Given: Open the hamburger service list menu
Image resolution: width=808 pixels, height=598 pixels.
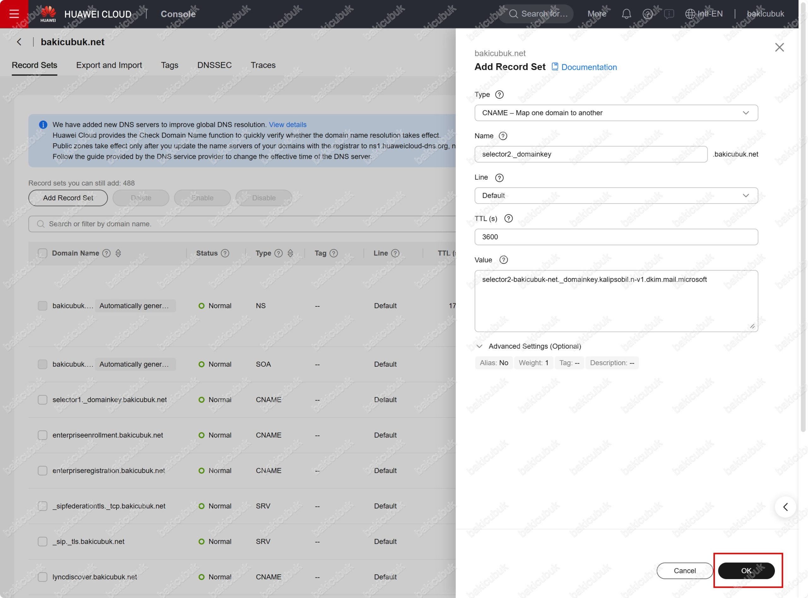Looking at the screenshot, I should point(14,14).
